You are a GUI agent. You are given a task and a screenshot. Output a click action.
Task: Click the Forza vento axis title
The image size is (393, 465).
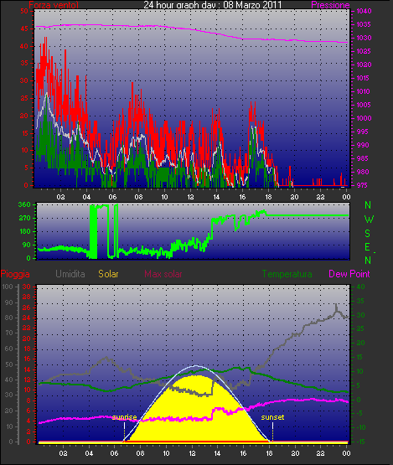pos(54,5)
